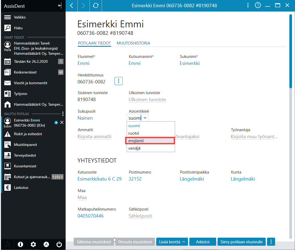This screenshot has height=250, width=295.
Task: Toggle the star favorite on selected patient
Action: pyautogui.click(x=56, y=123)
